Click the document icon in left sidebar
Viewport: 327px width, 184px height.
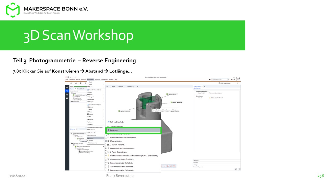[67, 95]
